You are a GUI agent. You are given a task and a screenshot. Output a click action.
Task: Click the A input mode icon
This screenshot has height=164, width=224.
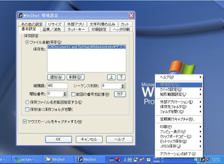click(x=125, y=160)
